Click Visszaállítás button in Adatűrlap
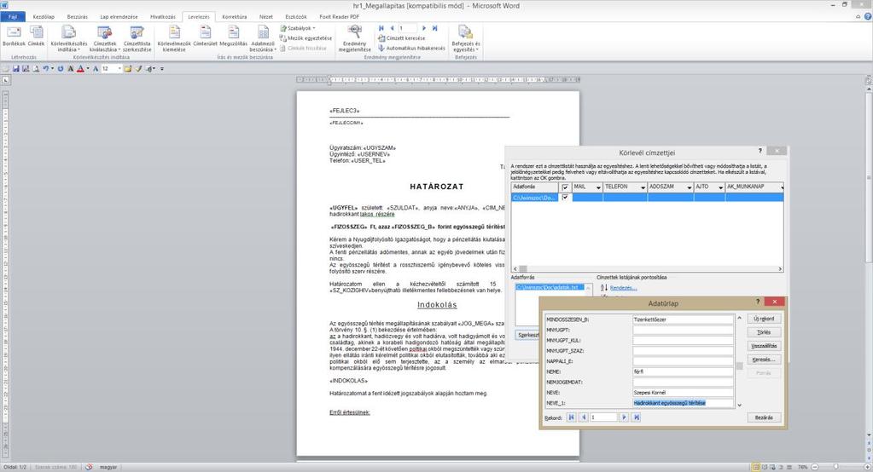 [x=763, y=346]
